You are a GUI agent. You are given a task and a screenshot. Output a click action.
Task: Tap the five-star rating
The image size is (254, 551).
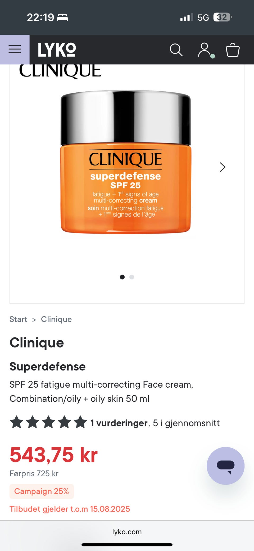(x=48, y=422)
